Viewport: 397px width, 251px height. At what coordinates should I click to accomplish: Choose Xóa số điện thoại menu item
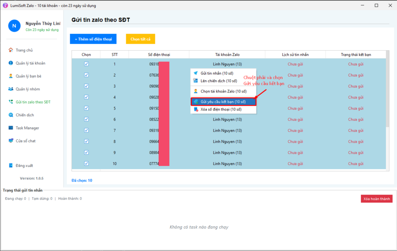221,109
